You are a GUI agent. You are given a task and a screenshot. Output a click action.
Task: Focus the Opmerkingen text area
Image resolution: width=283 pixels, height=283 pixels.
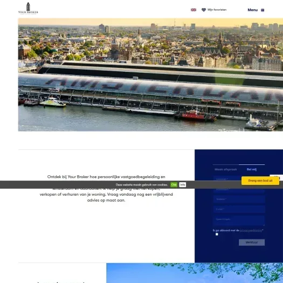point(239,220)
